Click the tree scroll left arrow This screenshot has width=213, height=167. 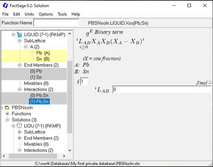click(x=4, y=156)
